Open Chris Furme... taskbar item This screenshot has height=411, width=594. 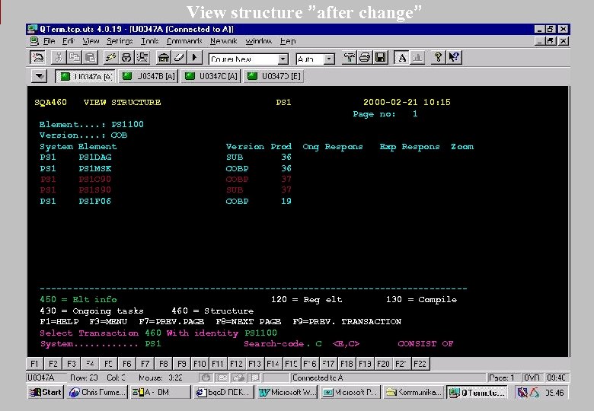coord(97,393)
